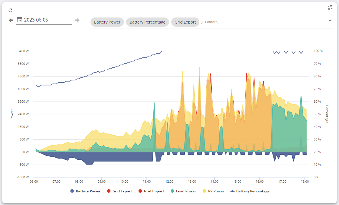Click the Power axis title
This screenshot has width=339, height=205.
coord(12,114)
